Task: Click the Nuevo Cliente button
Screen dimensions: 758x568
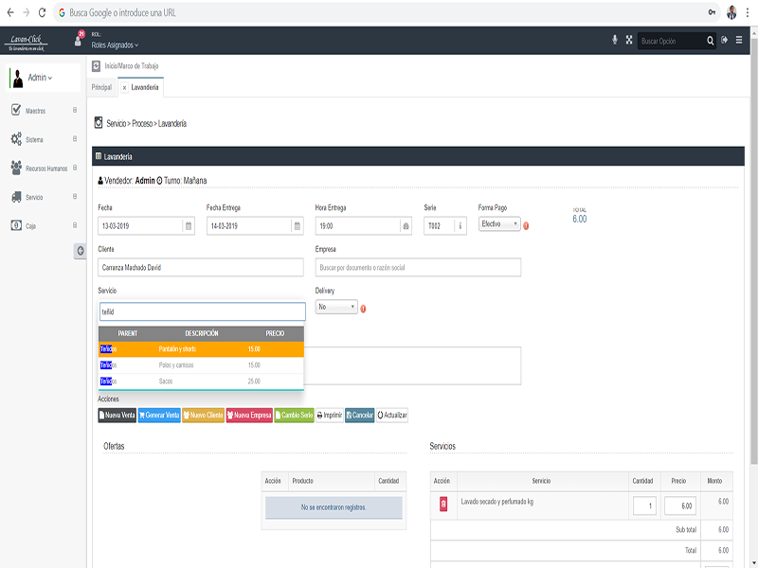Action: tap(203, 416)
